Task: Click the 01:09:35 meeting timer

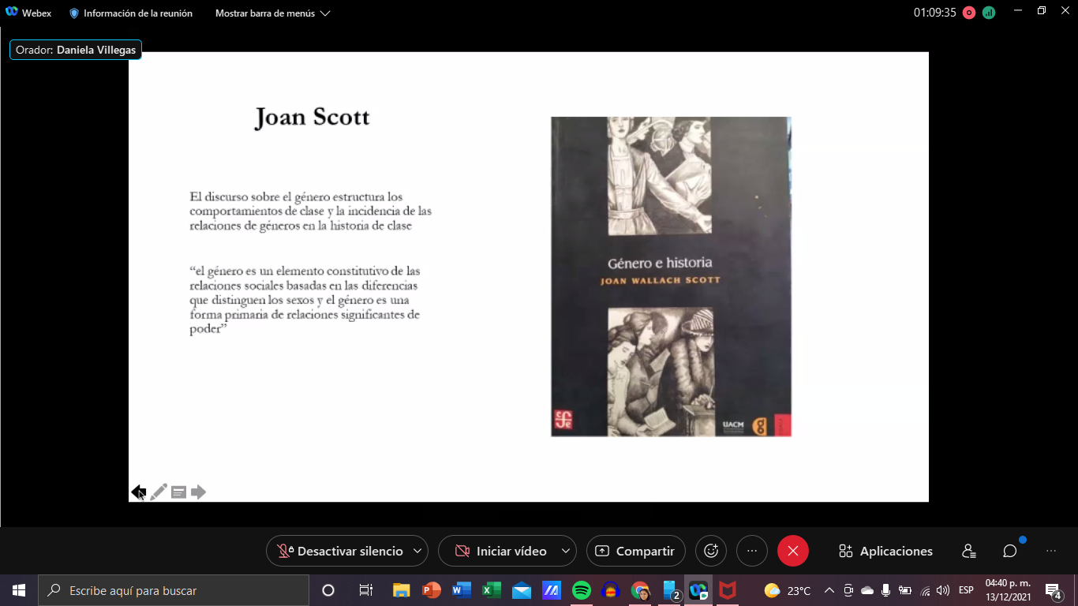Action: [934, 13]
